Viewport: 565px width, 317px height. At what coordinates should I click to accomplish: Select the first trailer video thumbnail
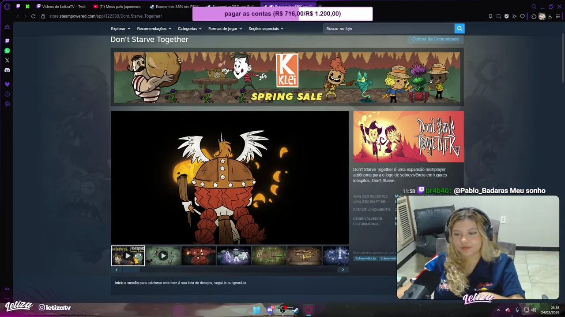128,256
